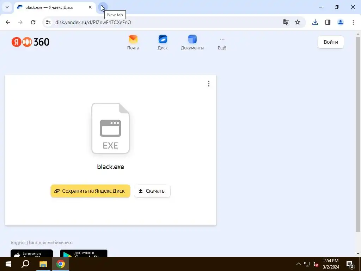
Task: Reload the current page
Action: click(x=33, y=22)
